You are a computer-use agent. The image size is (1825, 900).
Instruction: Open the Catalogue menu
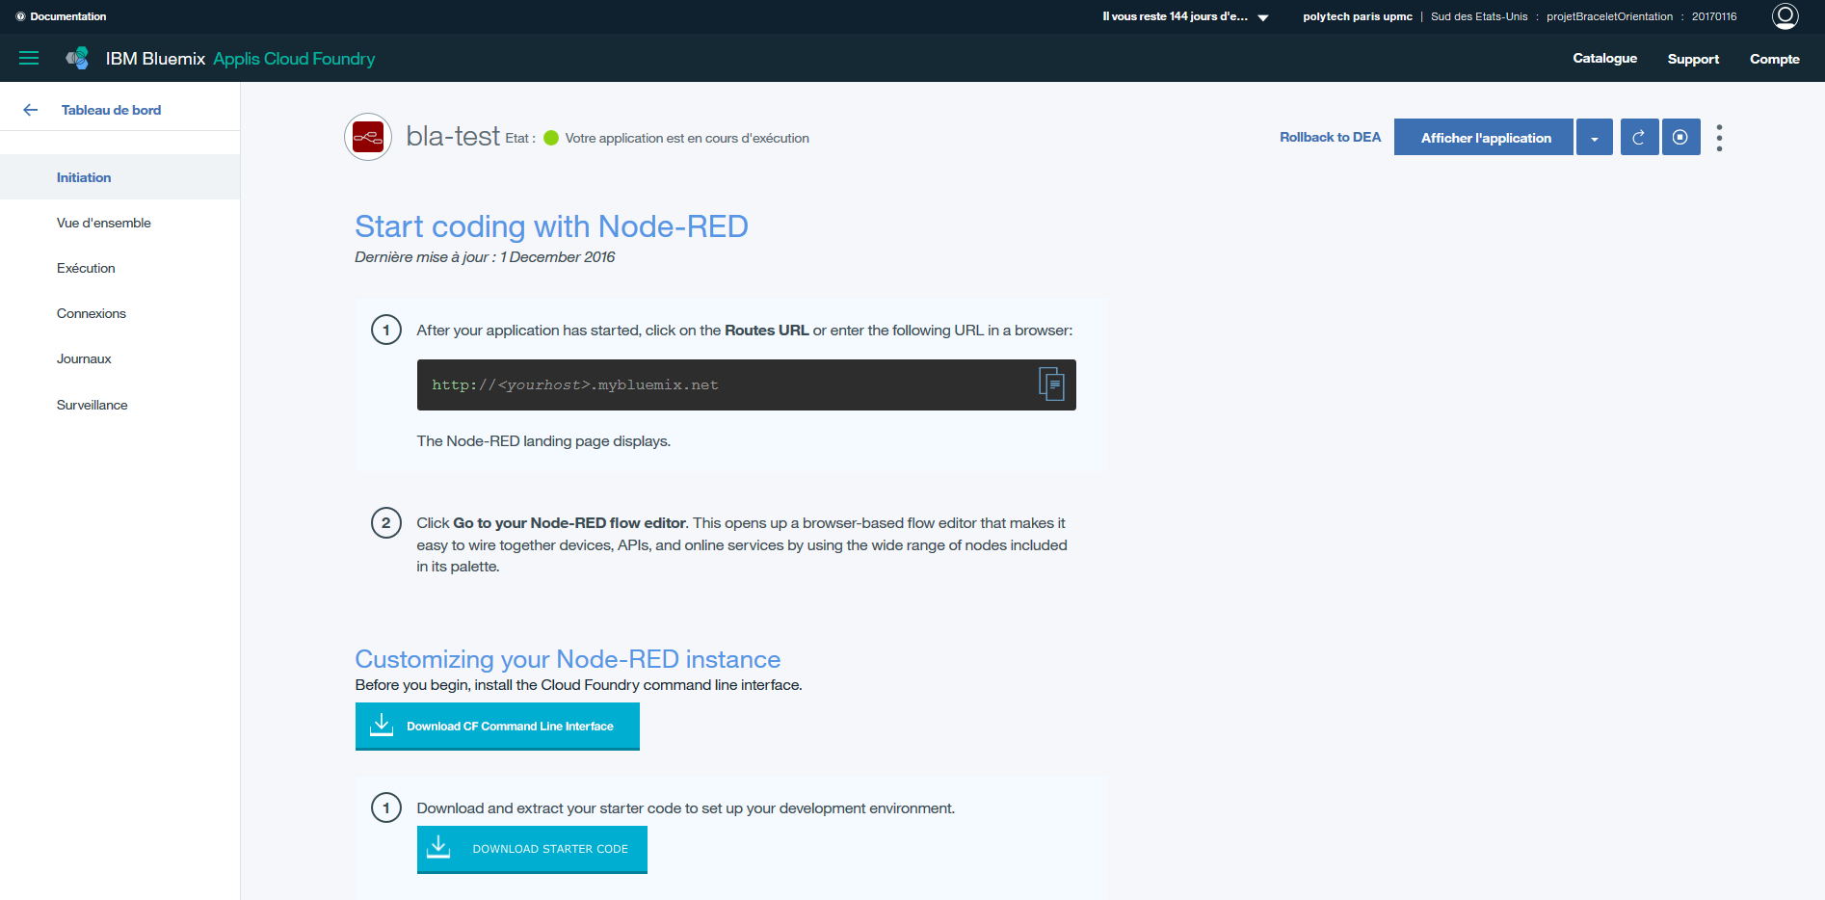pos(1604,58)
